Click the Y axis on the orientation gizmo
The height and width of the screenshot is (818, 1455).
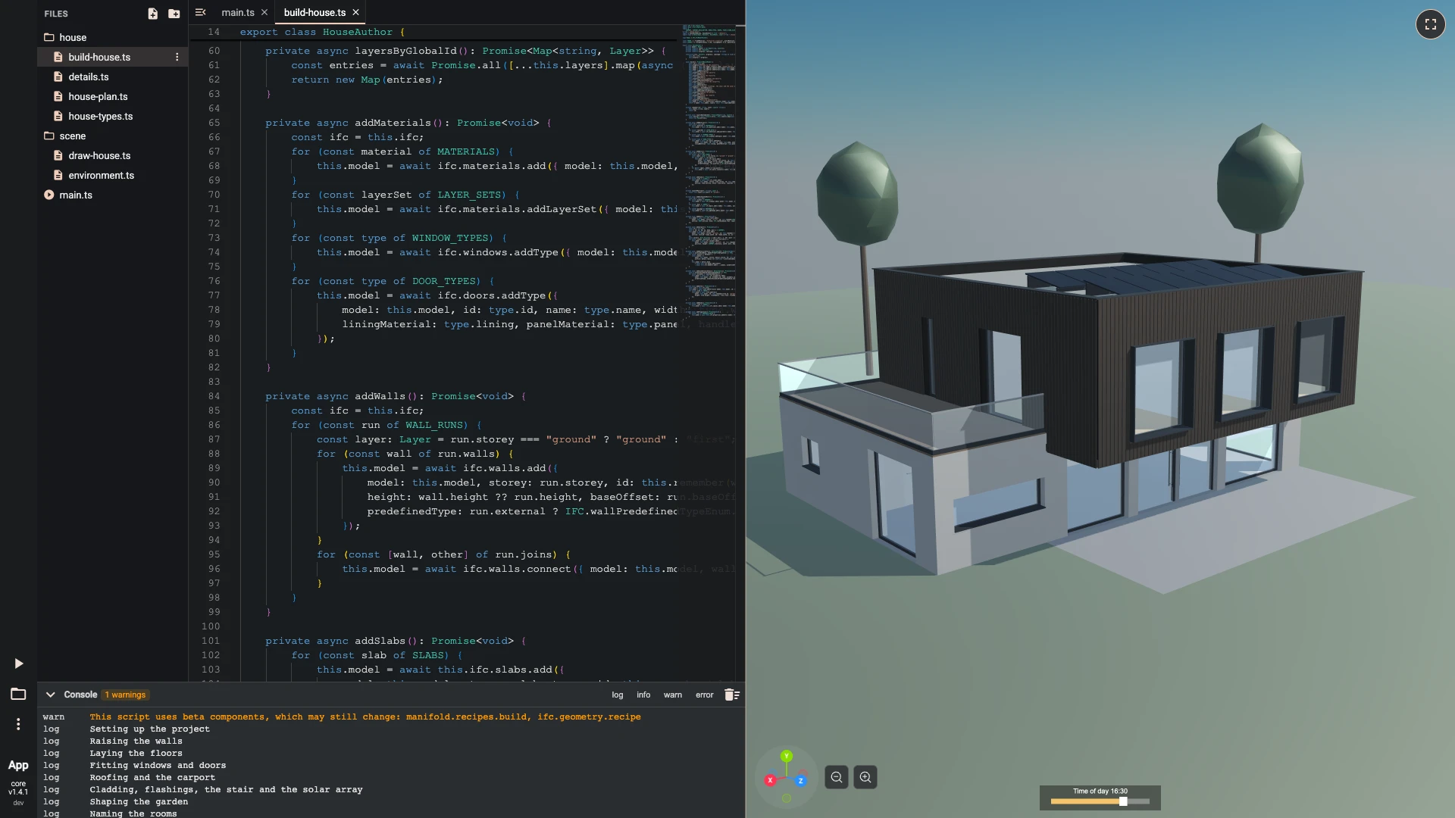787,756
